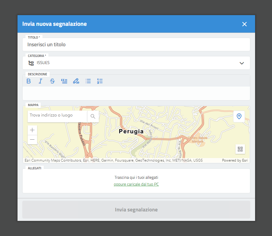Click the 'Trova indirizzo o luogo' search box
This screenshot has width=272, height=236.
pos(57,116)
